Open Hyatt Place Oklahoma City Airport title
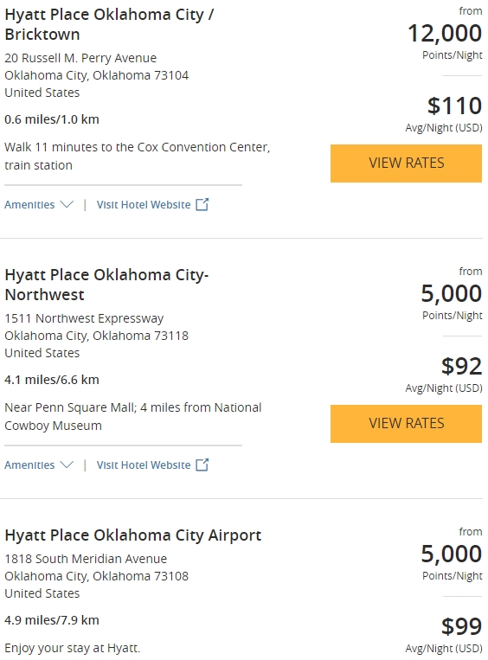Viewport: 488px width, 660px height. tap(132, 535)
